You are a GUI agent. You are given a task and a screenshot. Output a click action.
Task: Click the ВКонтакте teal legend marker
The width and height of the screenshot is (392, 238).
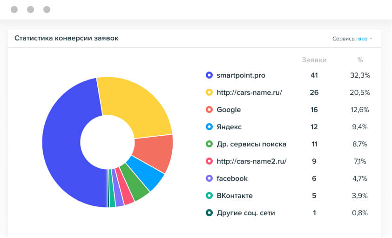tap(209, 196)
